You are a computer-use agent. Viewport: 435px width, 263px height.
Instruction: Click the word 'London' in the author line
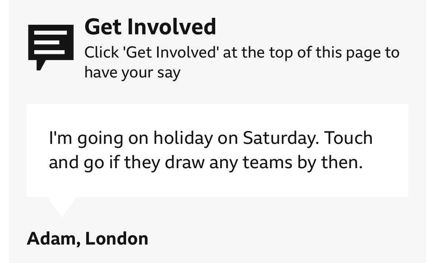pos(117,239)
